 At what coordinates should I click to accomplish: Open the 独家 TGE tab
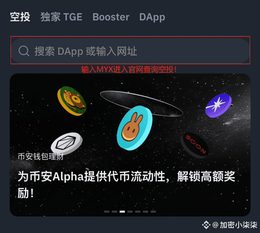point(61,17)
